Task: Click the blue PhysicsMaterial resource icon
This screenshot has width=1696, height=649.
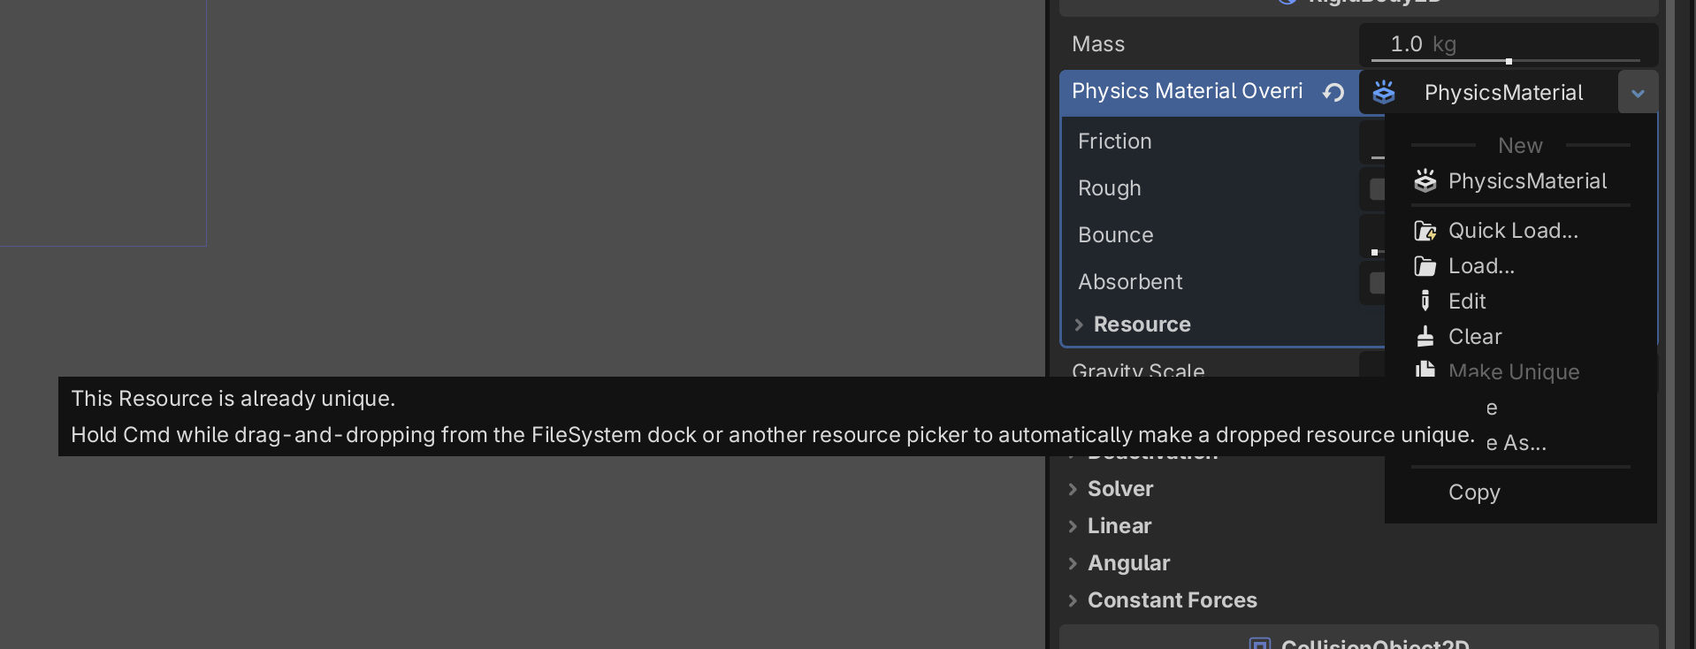Action: click(1384, 92)
